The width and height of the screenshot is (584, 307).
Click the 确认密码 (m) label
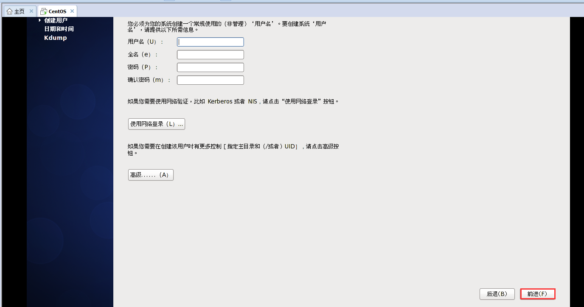pyautogui.click(x=149, y=80)
